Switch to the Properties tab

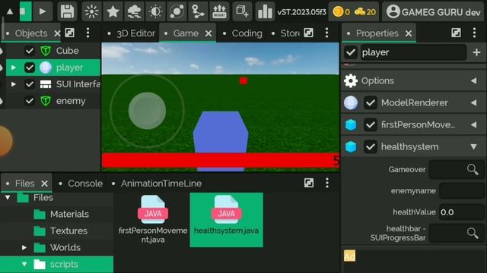(377, 33)
